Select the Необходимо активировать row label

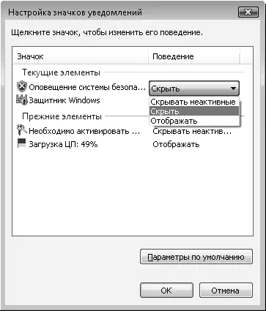point(84,131)
